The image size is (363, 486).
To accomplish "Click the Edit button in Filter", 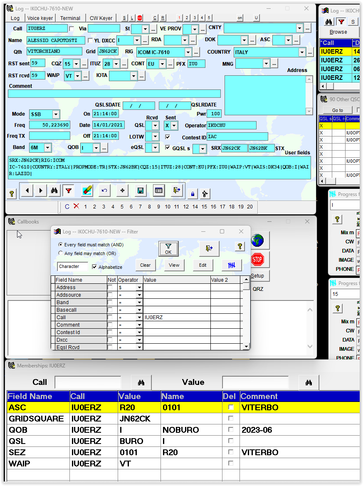I will [202, 265].
